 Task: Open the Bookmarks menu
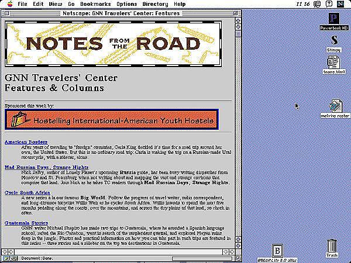point(95,4)
